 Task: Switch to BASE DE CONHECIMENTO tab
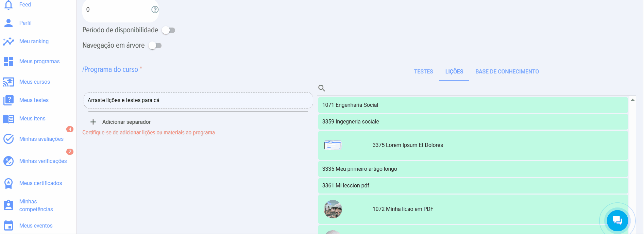pyautogui.click(x=507, y=72)
